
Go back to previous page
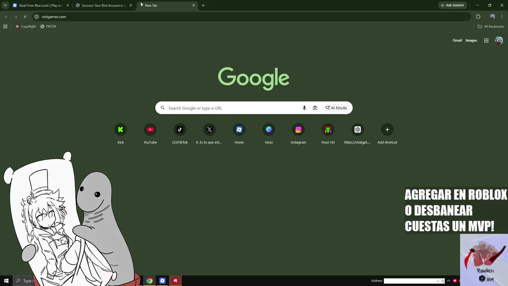coord(6,17)
